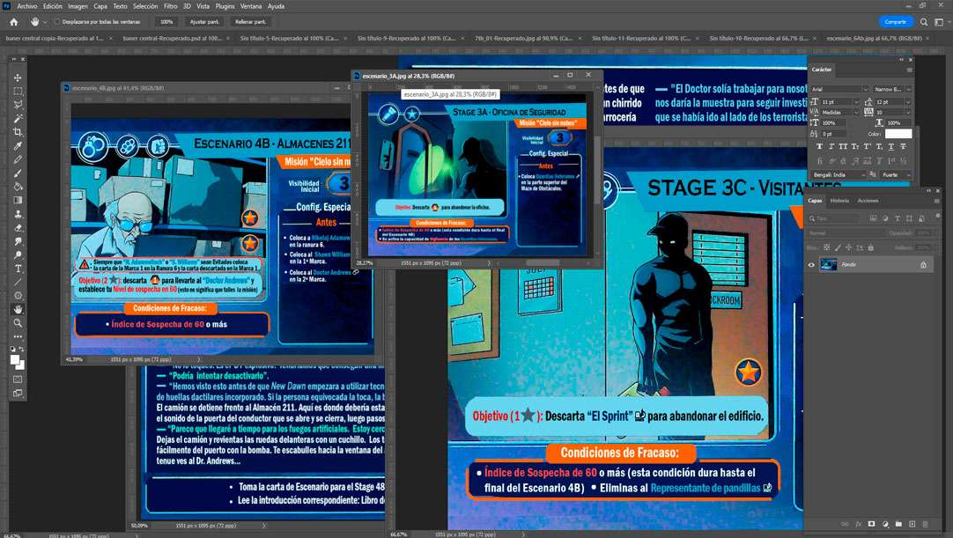953x538 pixels.
Task: Create new adjustment layer
Action: pyautogui.click(x=885, y=524)
